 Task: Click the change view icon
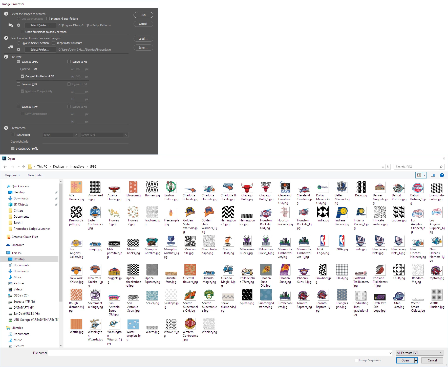click(419, 175)
